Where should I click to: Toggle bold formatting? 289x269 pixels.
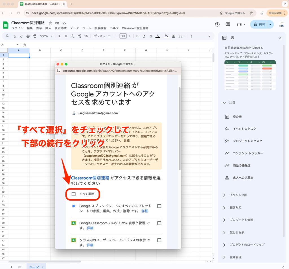(137, 36)
